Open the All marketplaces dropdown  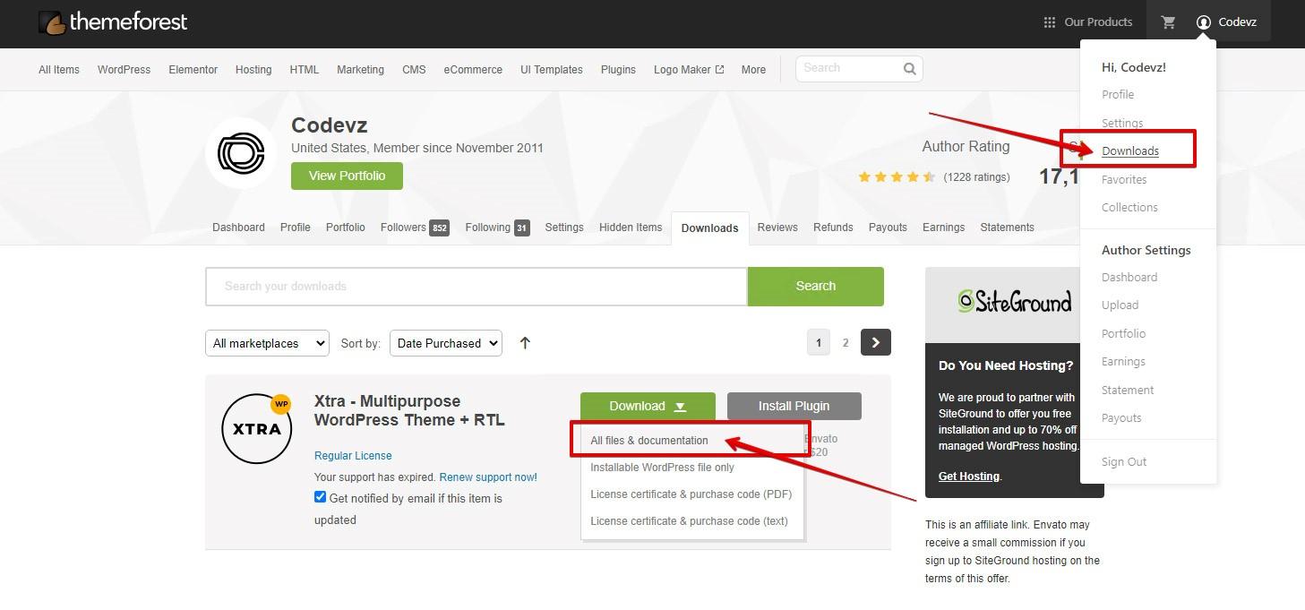[x=268, y=343]
